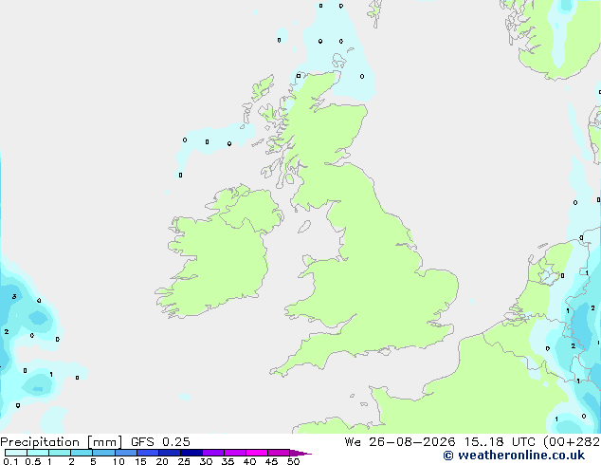Select the 45–50 mm legend swatch
The width and height of the screenshot is (601, 465).
(279, 453)
